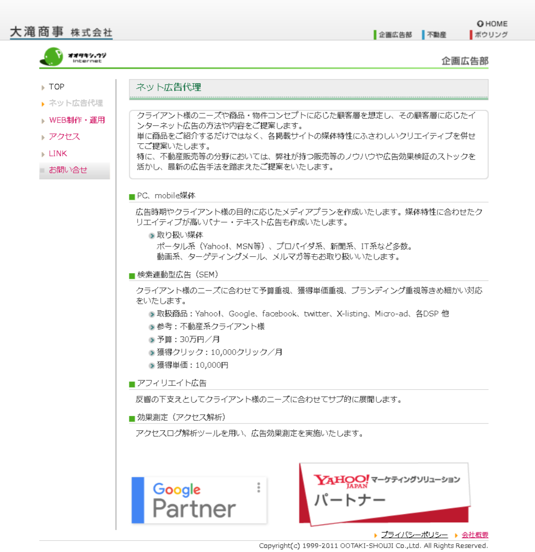
Task: Click the Yahoo! Japan パートナー badge
Action: (x=385, y=494)
